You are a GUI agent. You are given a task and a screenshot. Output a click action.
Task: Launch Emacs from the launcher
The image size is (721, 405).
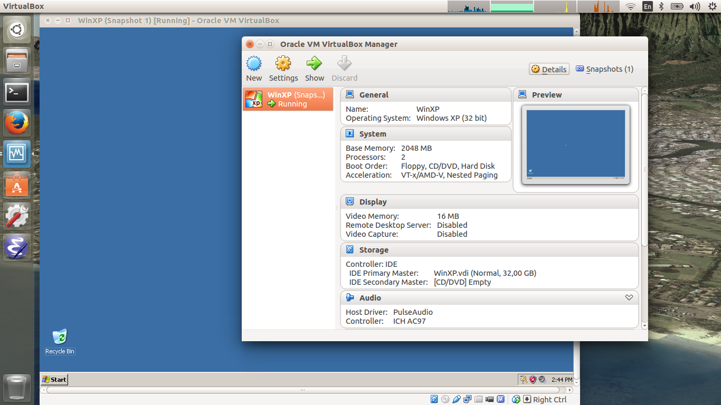tap(17, 247)
